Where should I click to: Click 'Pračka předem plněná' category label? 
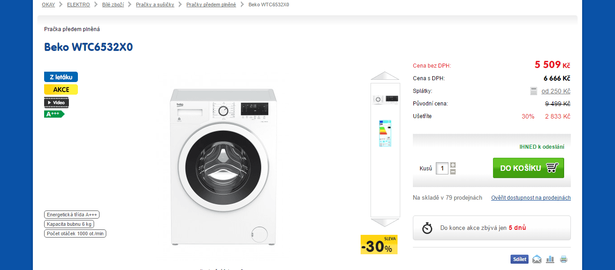[72, 29]
